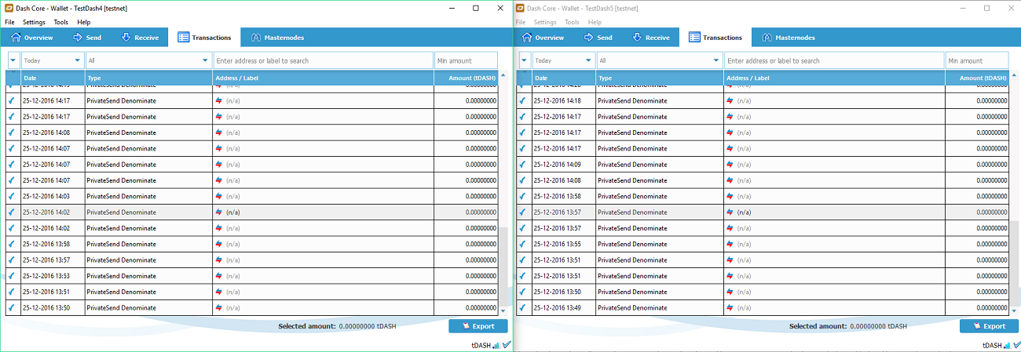Open Receive tab in TestDash5 window

(650, 38)
